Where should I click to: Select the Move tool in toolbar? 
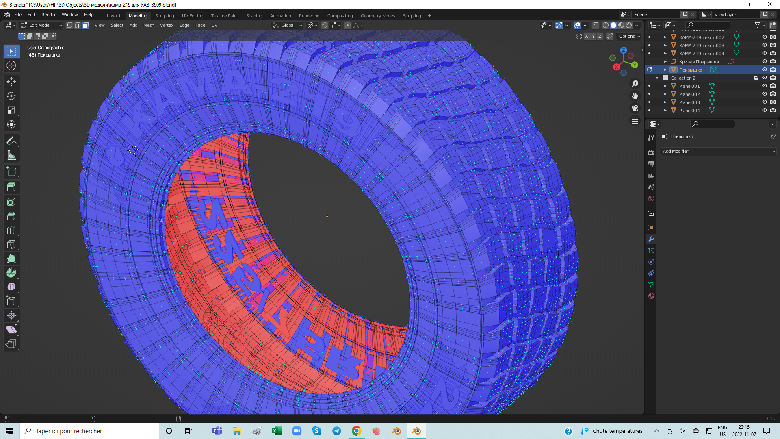point(11,82)
